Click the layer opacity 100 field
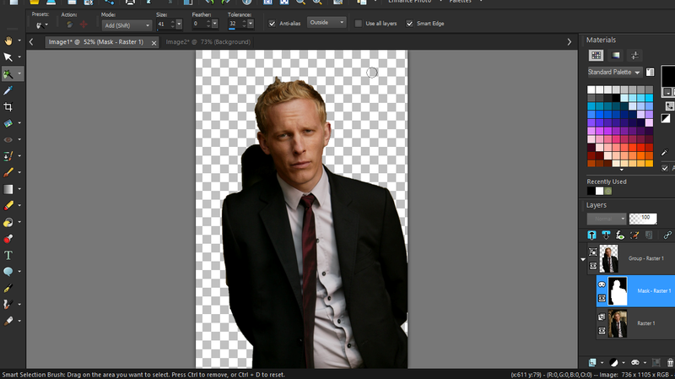The image size is (675, 379). pos(643,219)
